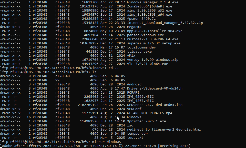The image size is (246, 148).
Task: Click the Xprinter_2025.1.exe entry
Action: (x=146, y=121)
